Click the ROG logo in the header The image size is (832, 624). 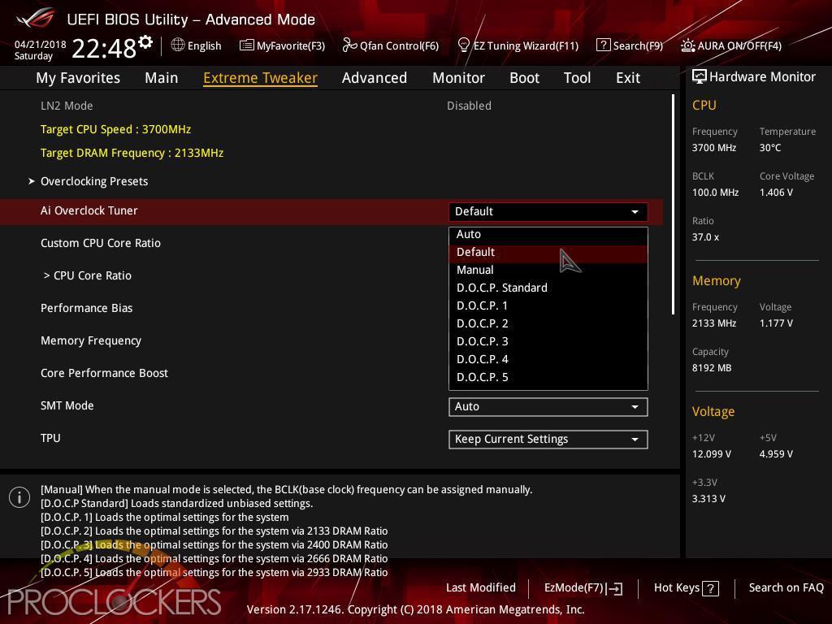[x=35, y=19]
